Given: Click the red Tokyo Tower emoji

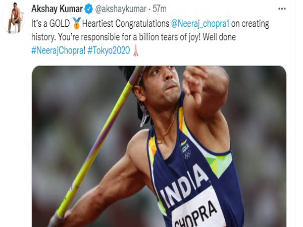Looking at the screenshot, I should [x=136, y=50].
